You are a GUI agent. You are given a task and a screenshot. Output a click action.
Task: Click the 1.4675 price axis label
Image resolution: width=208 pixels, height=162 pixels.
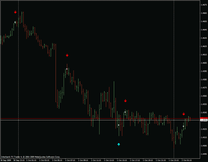[x=204, y=5]
